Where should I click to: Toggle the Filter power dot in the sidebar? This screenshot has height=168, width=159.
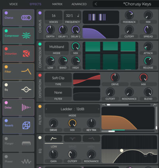(x=6, y=67)
